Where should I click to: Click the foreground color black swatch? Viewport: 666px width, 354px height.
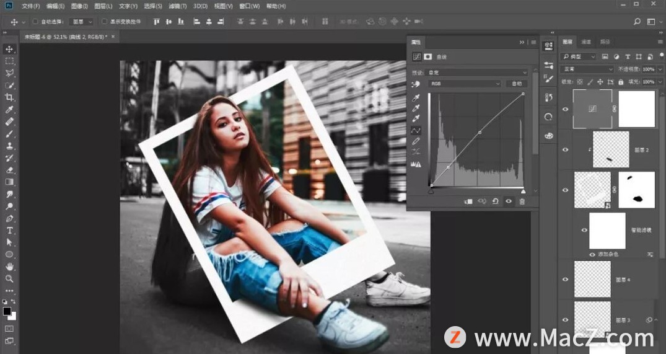click(x=7, y=311)
